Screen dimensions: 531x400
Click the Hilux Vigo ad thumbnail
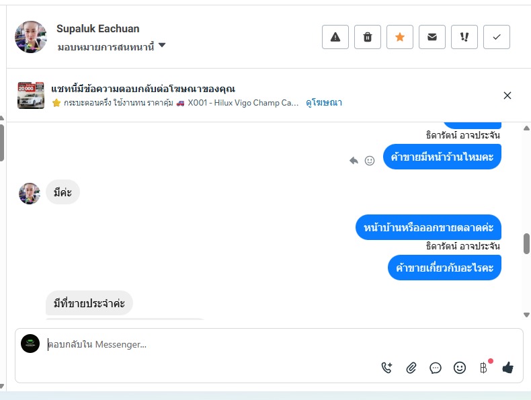[x=31, y=95]
